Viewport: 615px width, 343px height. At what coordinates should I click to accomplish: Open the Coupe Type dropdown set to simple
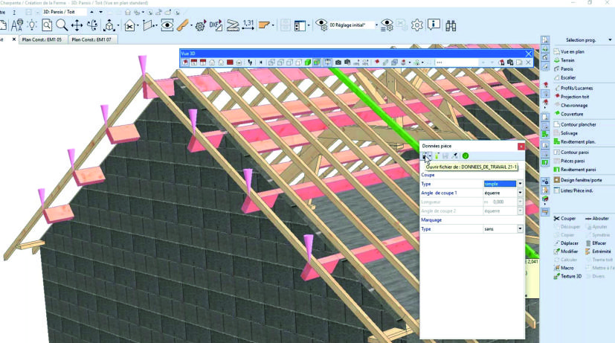click(x=520, y=183)
